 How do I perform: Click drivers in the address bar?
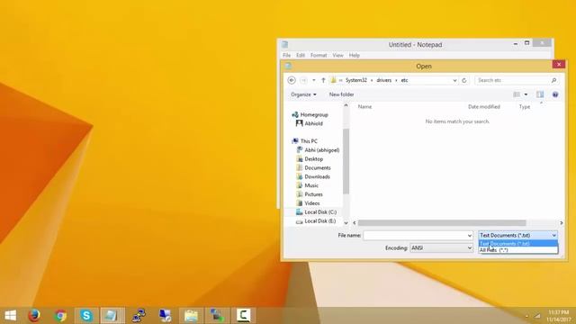384,80
